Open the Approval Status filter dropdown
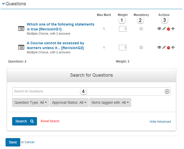 tap(69, 102)
